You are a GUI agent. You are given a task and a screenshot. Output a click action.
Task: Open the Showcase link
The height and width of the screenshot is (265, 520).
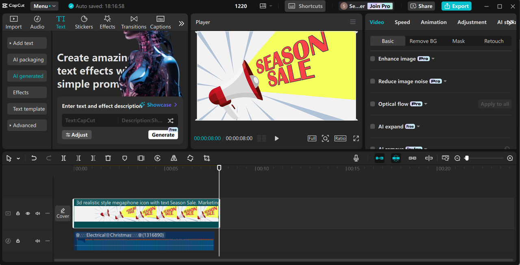click(159, 105)
